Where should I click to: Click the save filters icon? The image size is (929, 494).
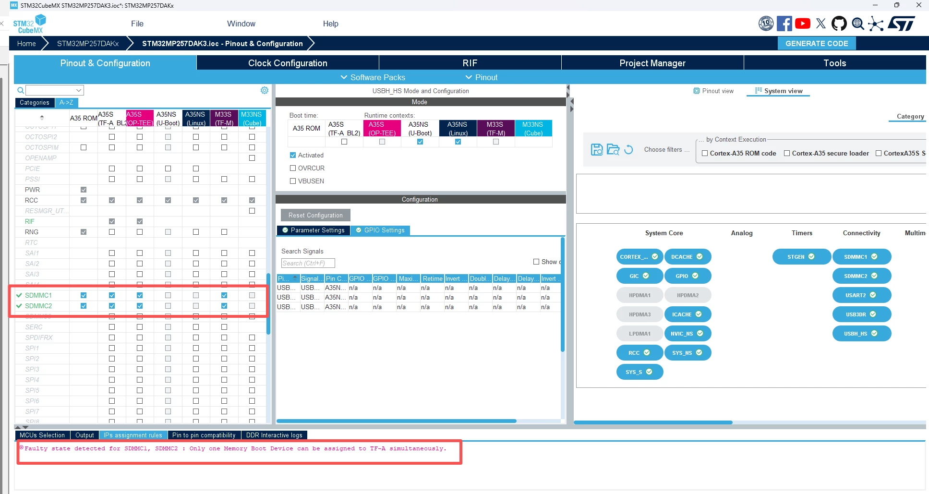tap(597, 150)
